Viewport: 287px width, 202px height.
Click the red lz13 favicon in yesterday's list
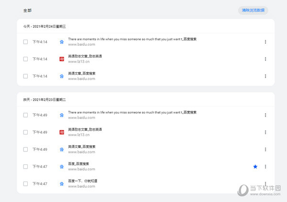[61, 132]
